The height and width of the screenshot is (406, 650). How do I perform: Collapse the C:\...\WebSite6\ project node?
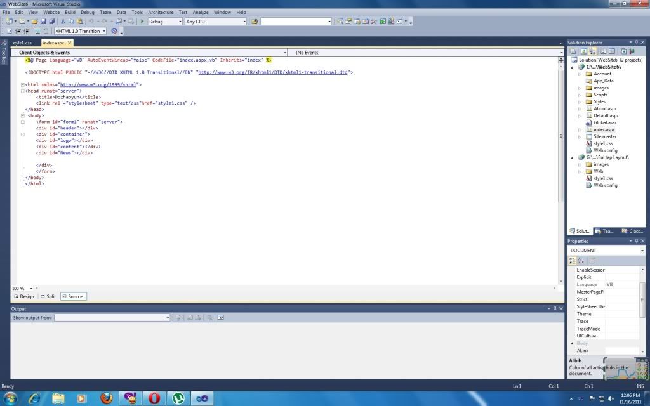click(573, 67)
